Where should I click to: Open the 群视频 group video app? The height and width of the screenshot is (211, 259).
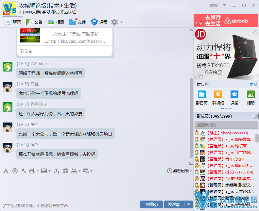click(218, 98)
